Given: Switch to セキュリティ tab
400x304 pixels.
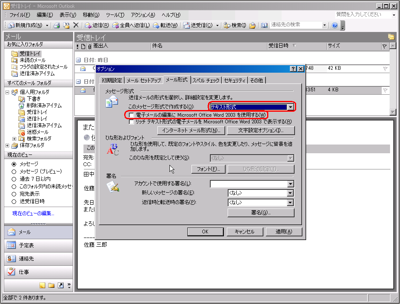Looking at the screenshot, I should point(235,81).
